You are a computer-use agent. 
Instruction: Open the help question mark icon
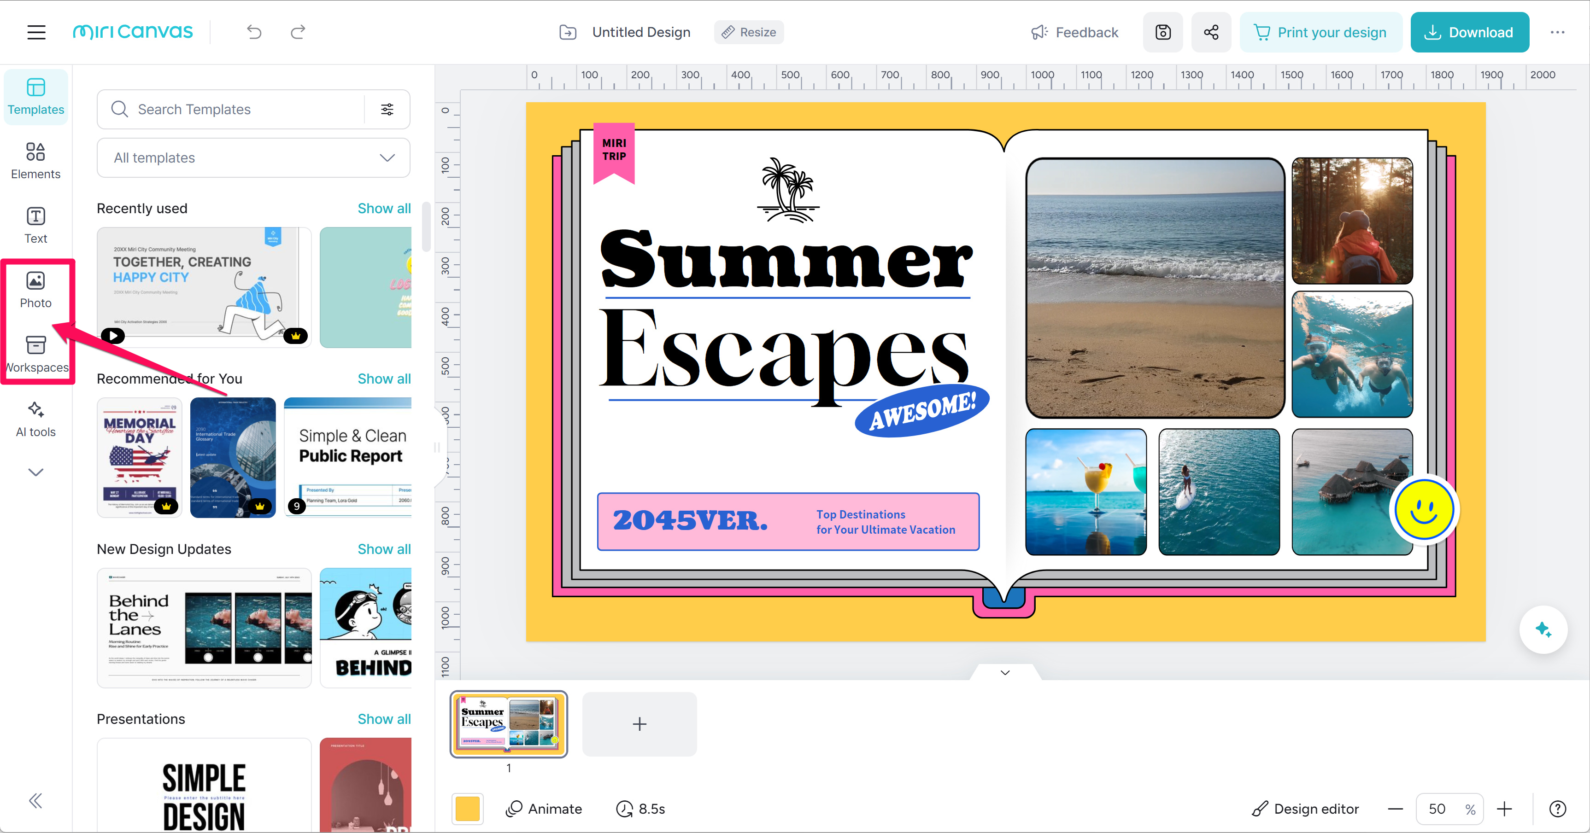tap(1557, 809)
